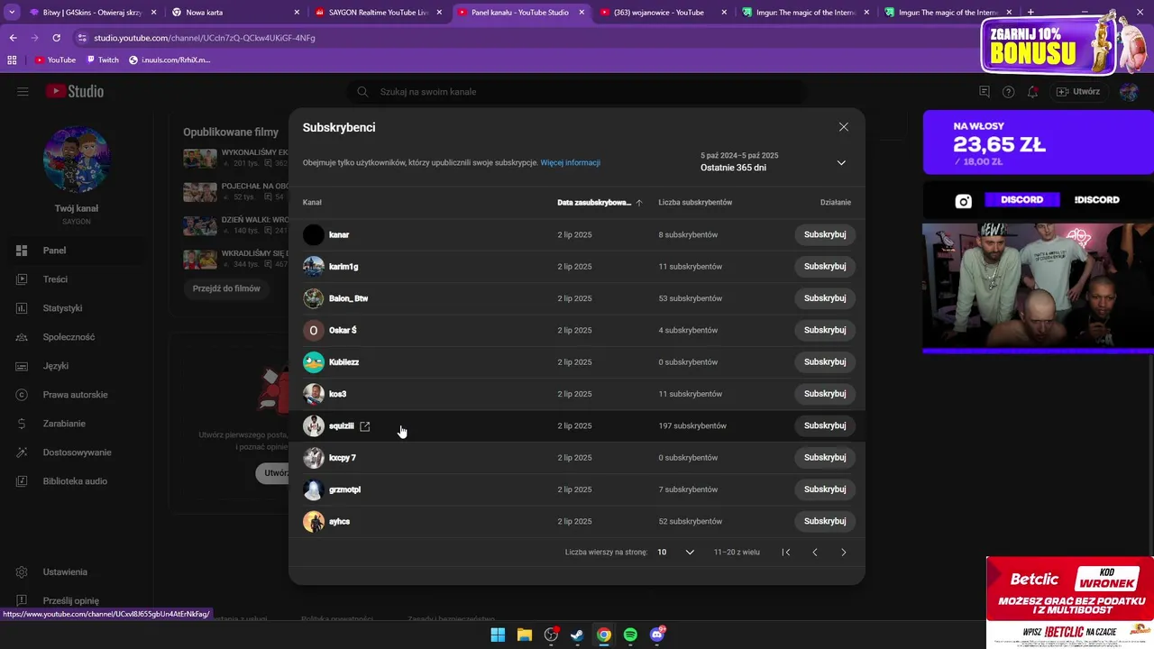Click the Utwórz create button
The height and width of the screenshot is (649, 1154).
(1078, 92)
